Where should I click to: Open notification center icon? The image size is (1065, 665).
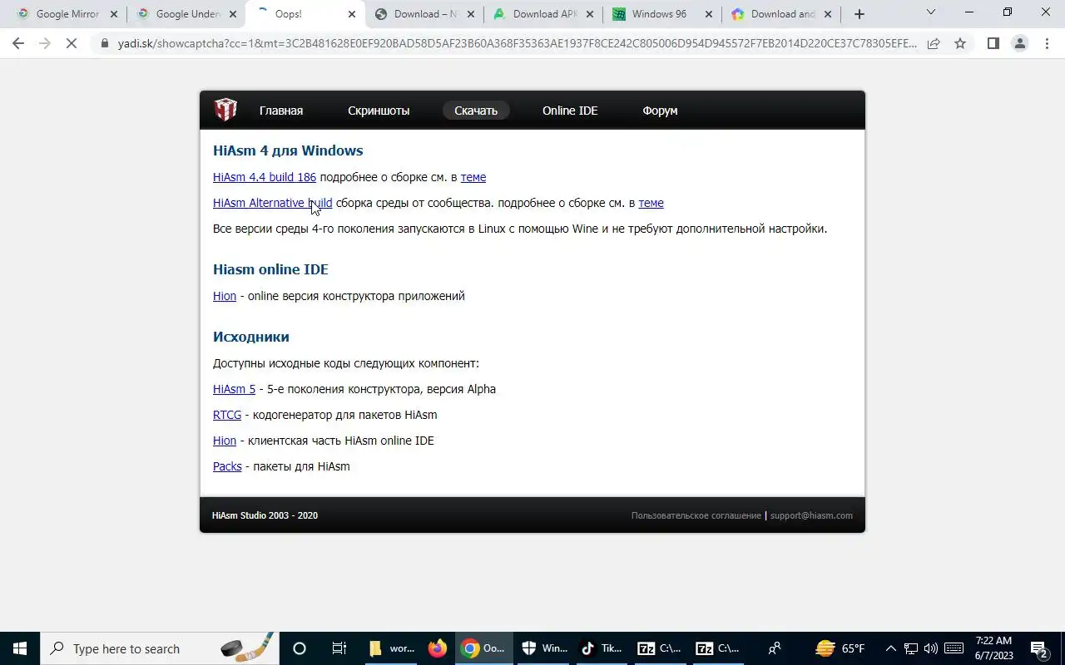[1038, 648]
